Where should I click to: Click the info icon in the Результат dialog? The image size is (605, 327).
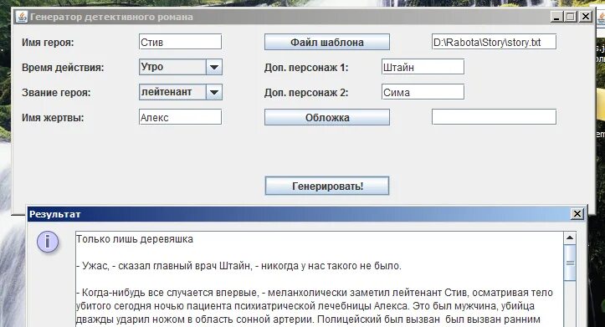click(48, 243)
